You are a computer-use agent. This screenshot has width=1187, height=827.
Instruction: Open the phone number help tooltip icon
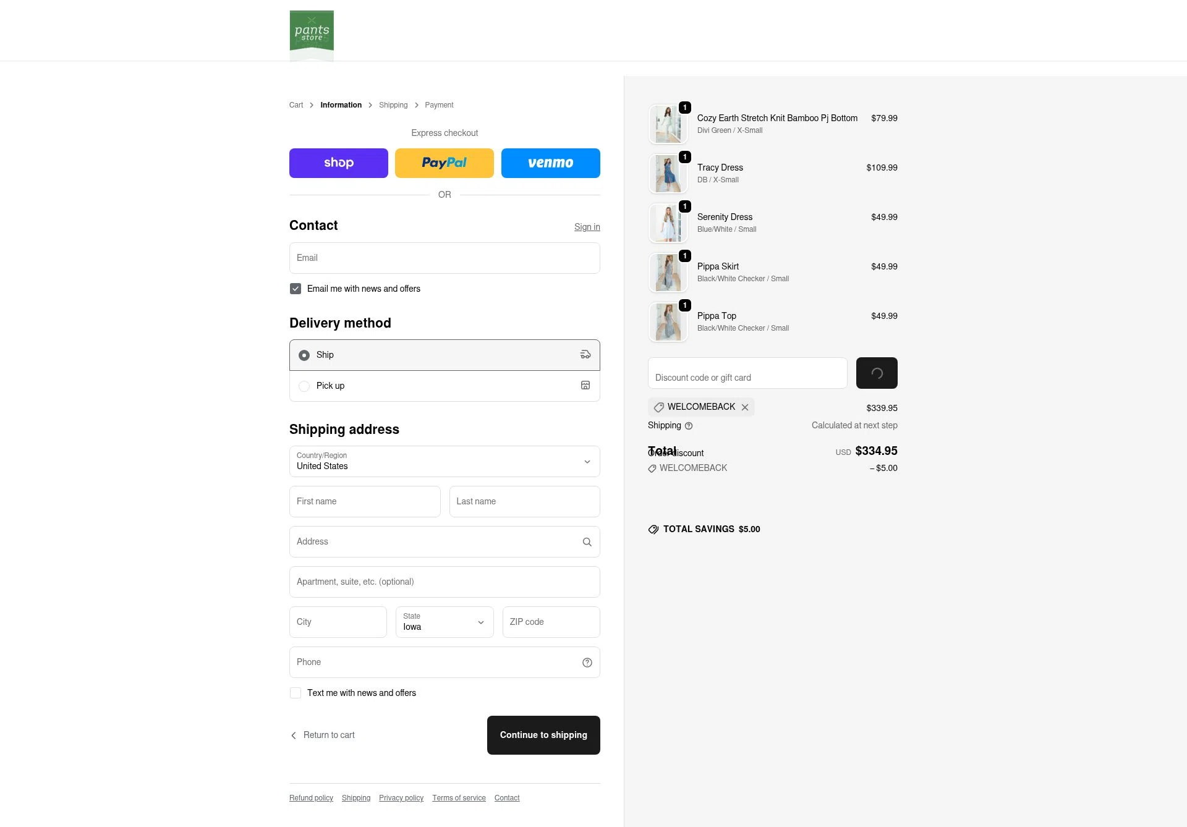586,662
